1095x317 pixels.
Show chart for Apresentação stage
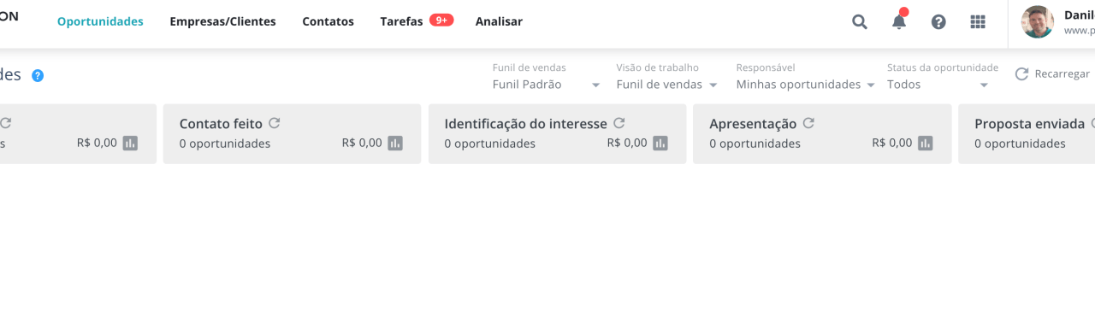(926, 143)
